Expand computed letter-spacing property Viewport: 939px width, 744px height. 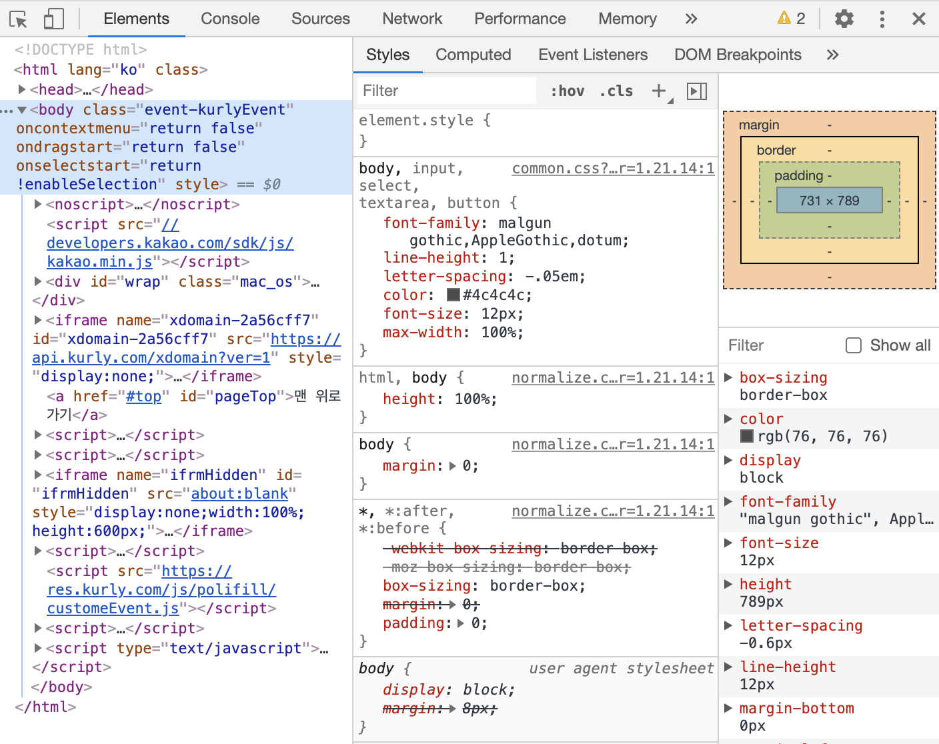coord(729,625)
